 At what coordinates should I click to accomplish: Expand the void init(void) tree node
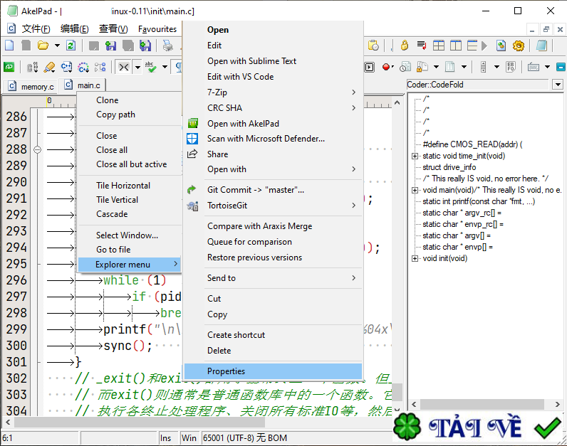[x=415, y=258]
